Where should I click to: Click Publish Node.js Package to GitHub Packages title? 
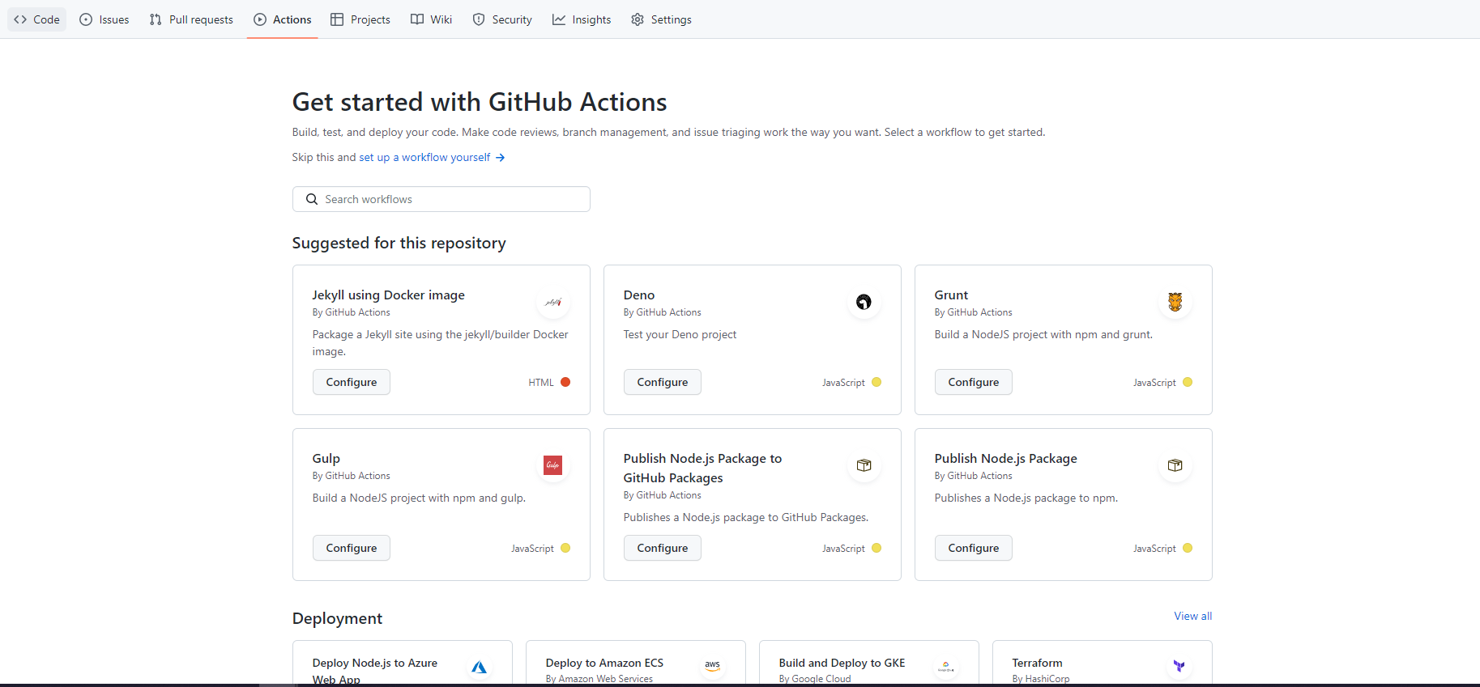click(x=702, y=469)
